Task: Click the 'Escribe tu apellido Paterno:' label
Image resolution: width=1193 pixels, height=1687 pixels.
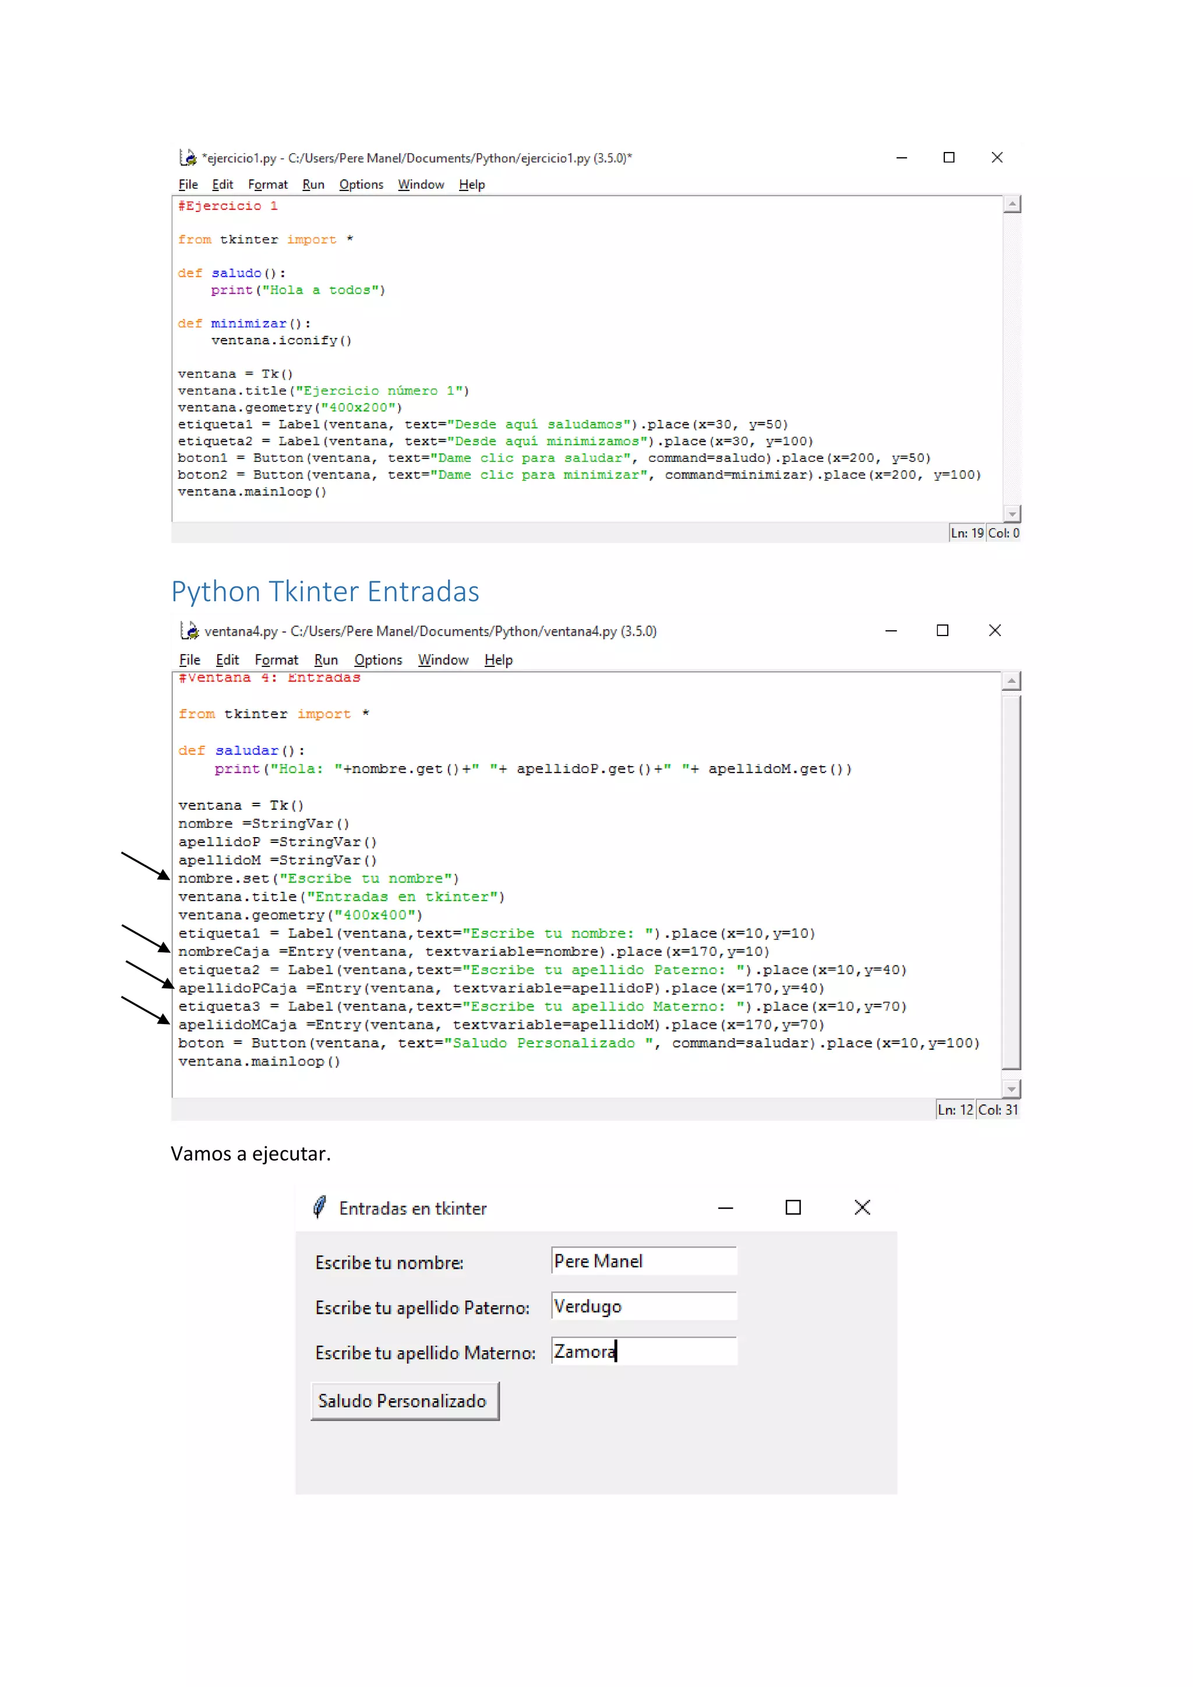Action: pos(422,1308)
